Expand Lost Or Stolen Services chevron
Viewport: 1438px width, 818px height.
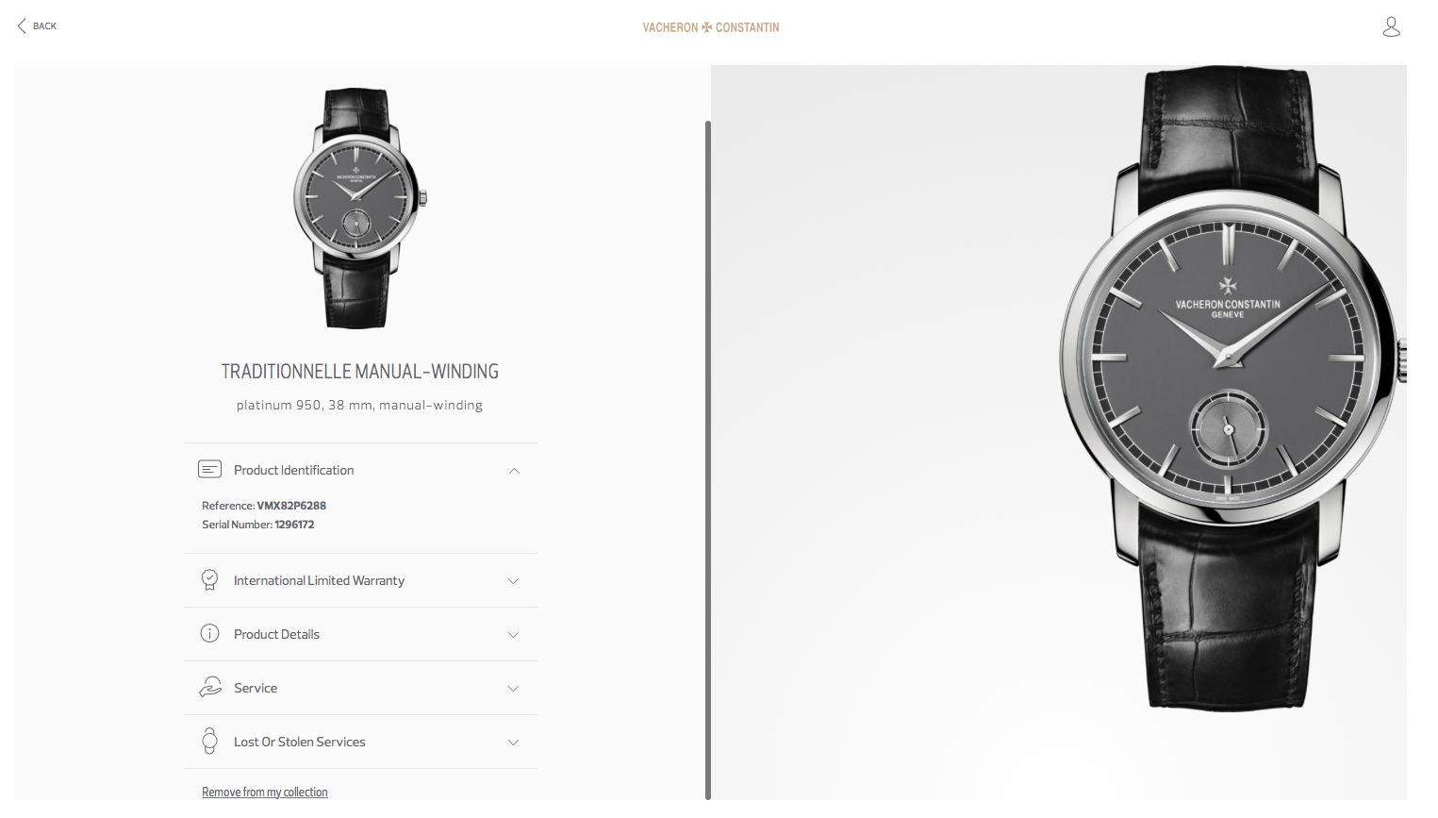click(514, 743)
